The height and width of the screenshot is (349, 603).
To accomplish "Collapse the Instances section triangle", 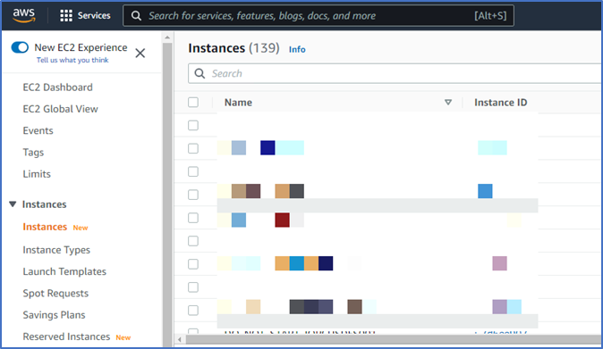I will coord(13,204).
